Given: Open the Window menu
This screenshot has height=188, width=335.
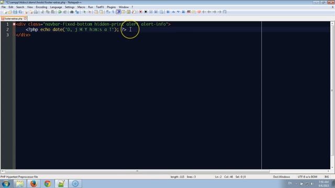Looking at the screenshot, I should 124,7.
